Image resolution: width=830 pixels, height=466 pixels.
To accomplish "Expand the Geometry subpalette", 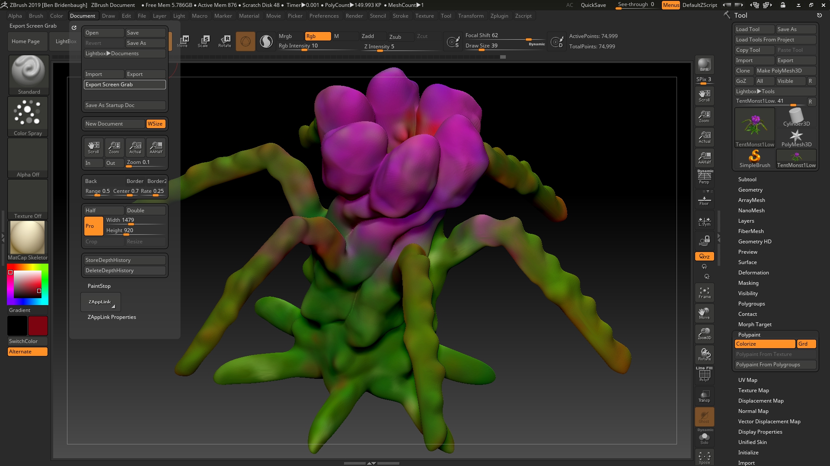I will click(x=750, y=189).
